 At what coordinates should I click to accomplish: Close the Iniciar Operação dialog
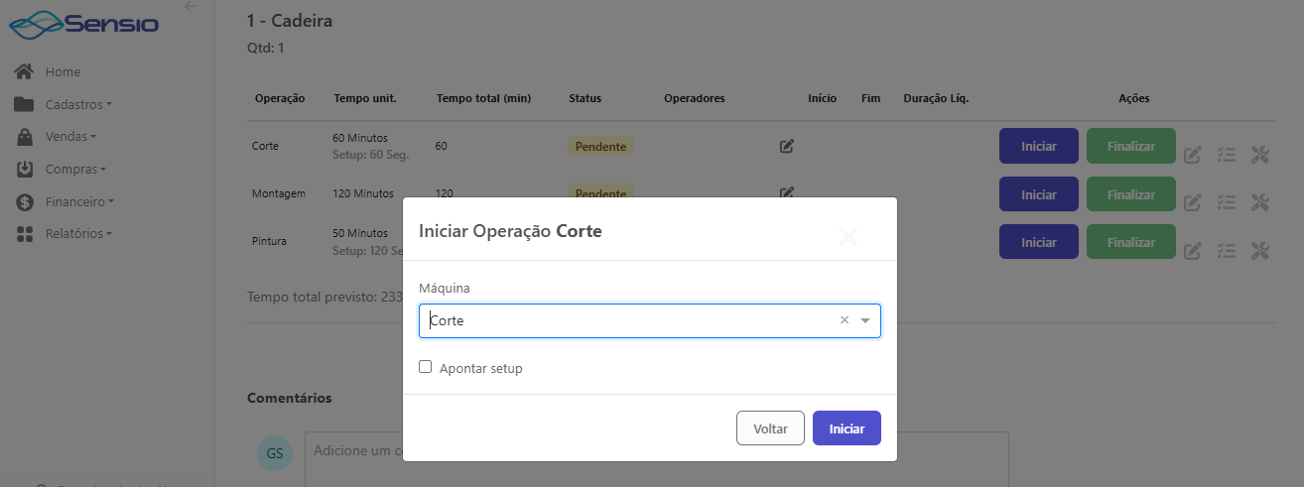tap(848, 236)
